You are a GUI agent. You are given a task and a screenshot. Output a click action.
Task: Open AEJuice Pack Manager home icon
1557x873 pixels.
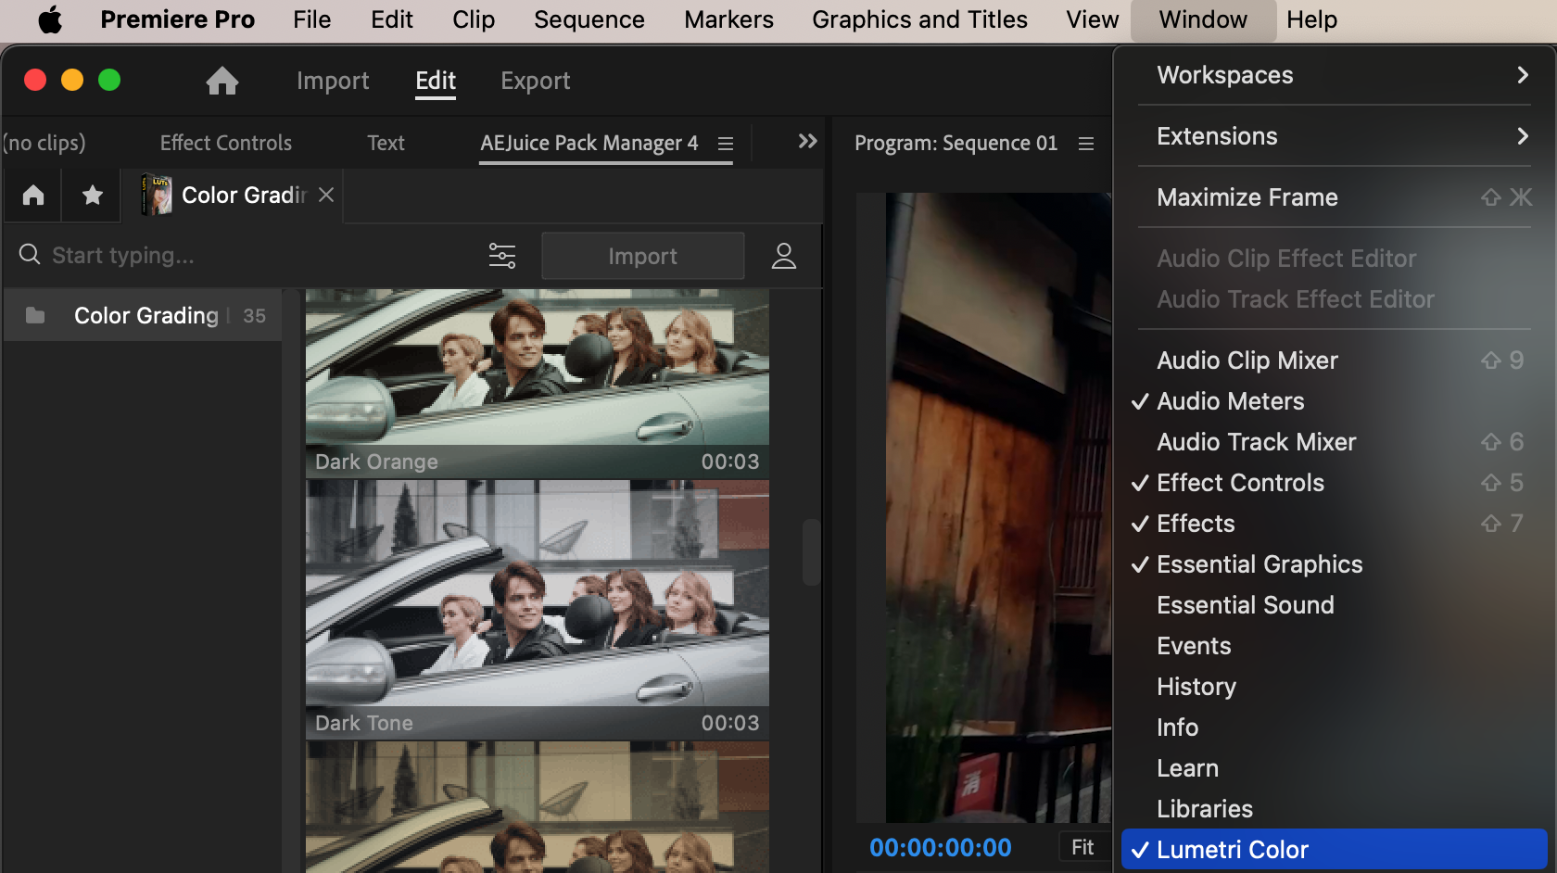tap(33, 196)
